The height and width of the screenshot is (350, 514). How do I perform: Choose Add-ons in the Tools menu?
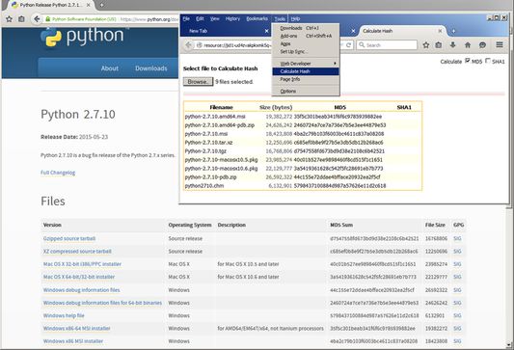306,36
